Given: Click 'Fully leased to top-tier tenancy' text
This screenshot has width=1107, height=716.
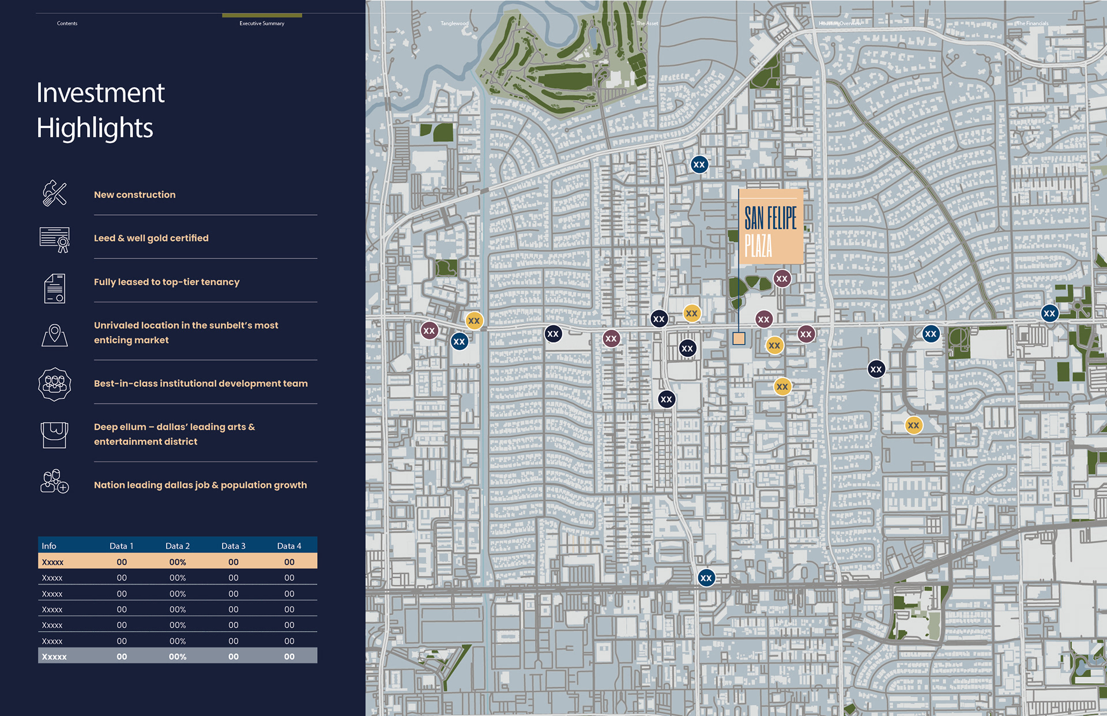Looking at the screenshot, I should pos(167,282).
